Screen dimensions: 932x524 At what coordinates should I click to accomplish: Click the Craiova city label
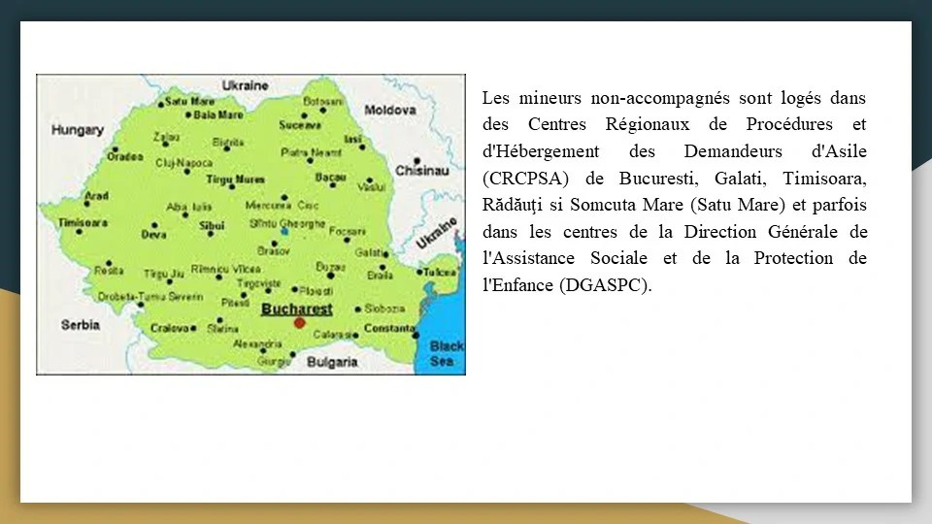tap(169, 329)
